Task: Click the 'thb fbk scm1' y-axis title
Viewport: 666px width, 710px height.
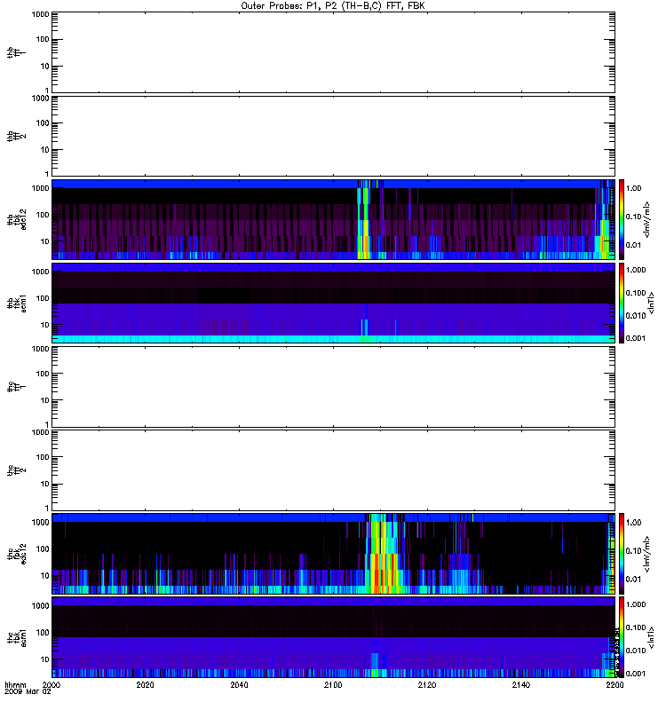Action: 17,303
